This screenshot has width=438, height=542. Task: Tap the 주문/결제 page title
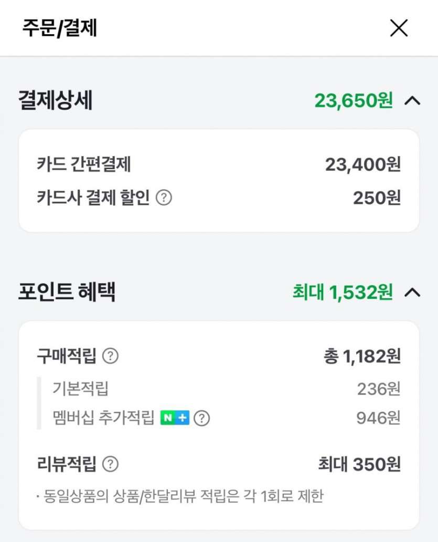[x=59, y=28]
